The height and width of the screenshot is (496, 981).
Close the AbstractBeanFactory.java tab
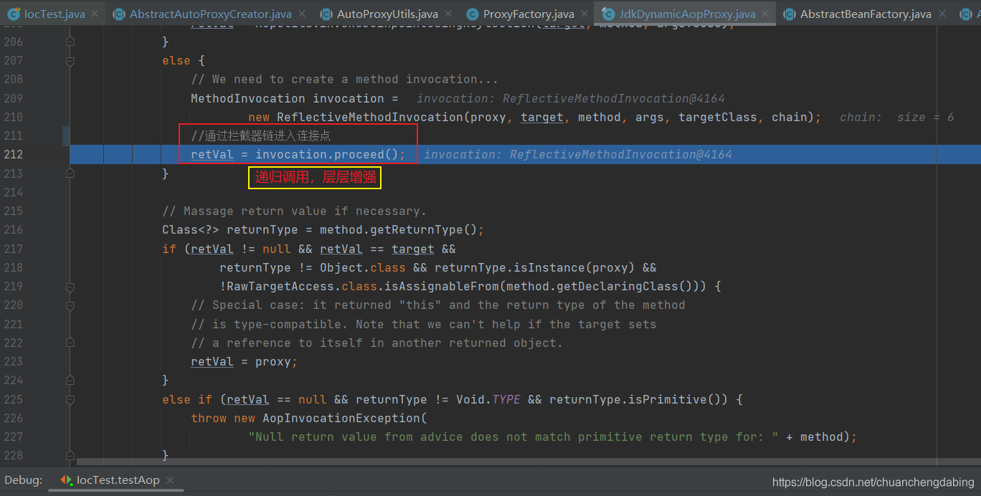pos(941,14)
